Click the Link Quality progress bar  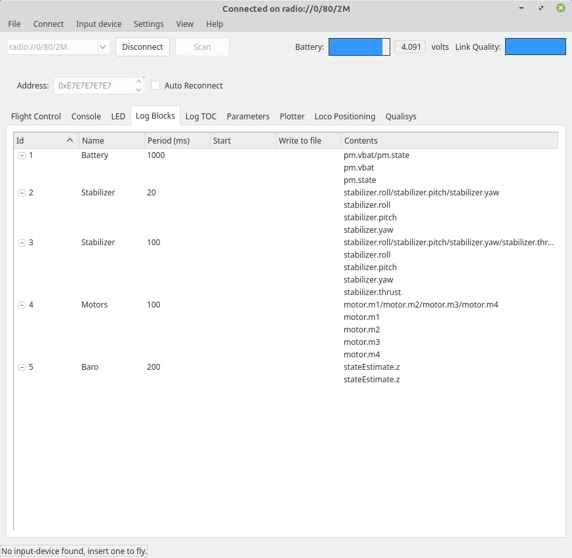[535, 47]
